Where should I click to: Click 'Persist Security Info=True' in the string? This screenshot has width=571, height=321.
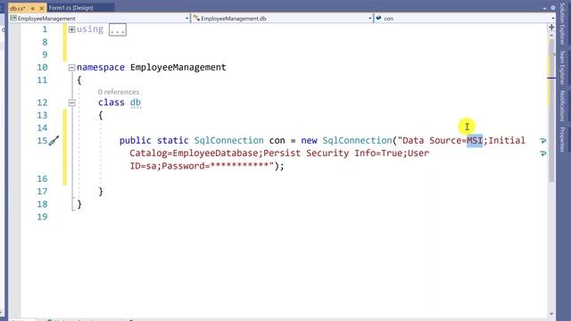[x=333, y=153]
